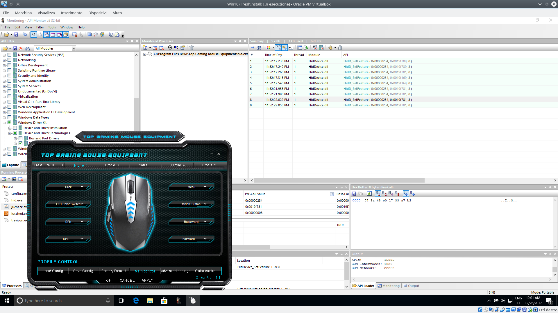This screenshot has height=313, width=558.
Task: Save API filter with floppy disk icon
Action: pos(15,48)
